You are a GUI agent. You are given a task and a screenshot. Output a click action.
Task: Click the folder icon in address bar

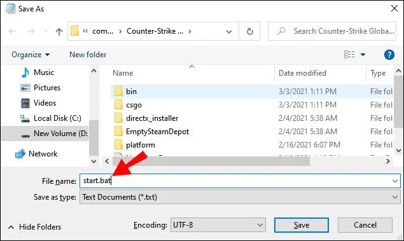74,31
